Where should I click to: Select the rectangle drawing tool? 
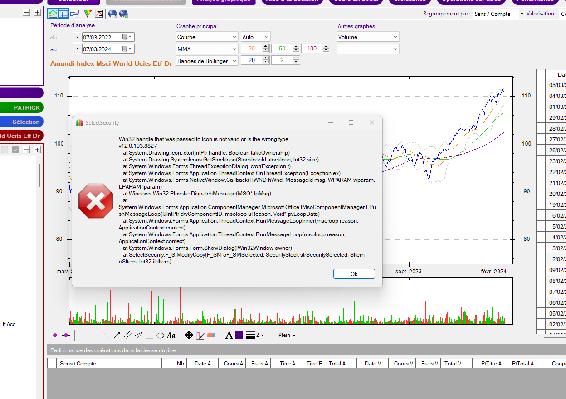(x=149, y=336)
